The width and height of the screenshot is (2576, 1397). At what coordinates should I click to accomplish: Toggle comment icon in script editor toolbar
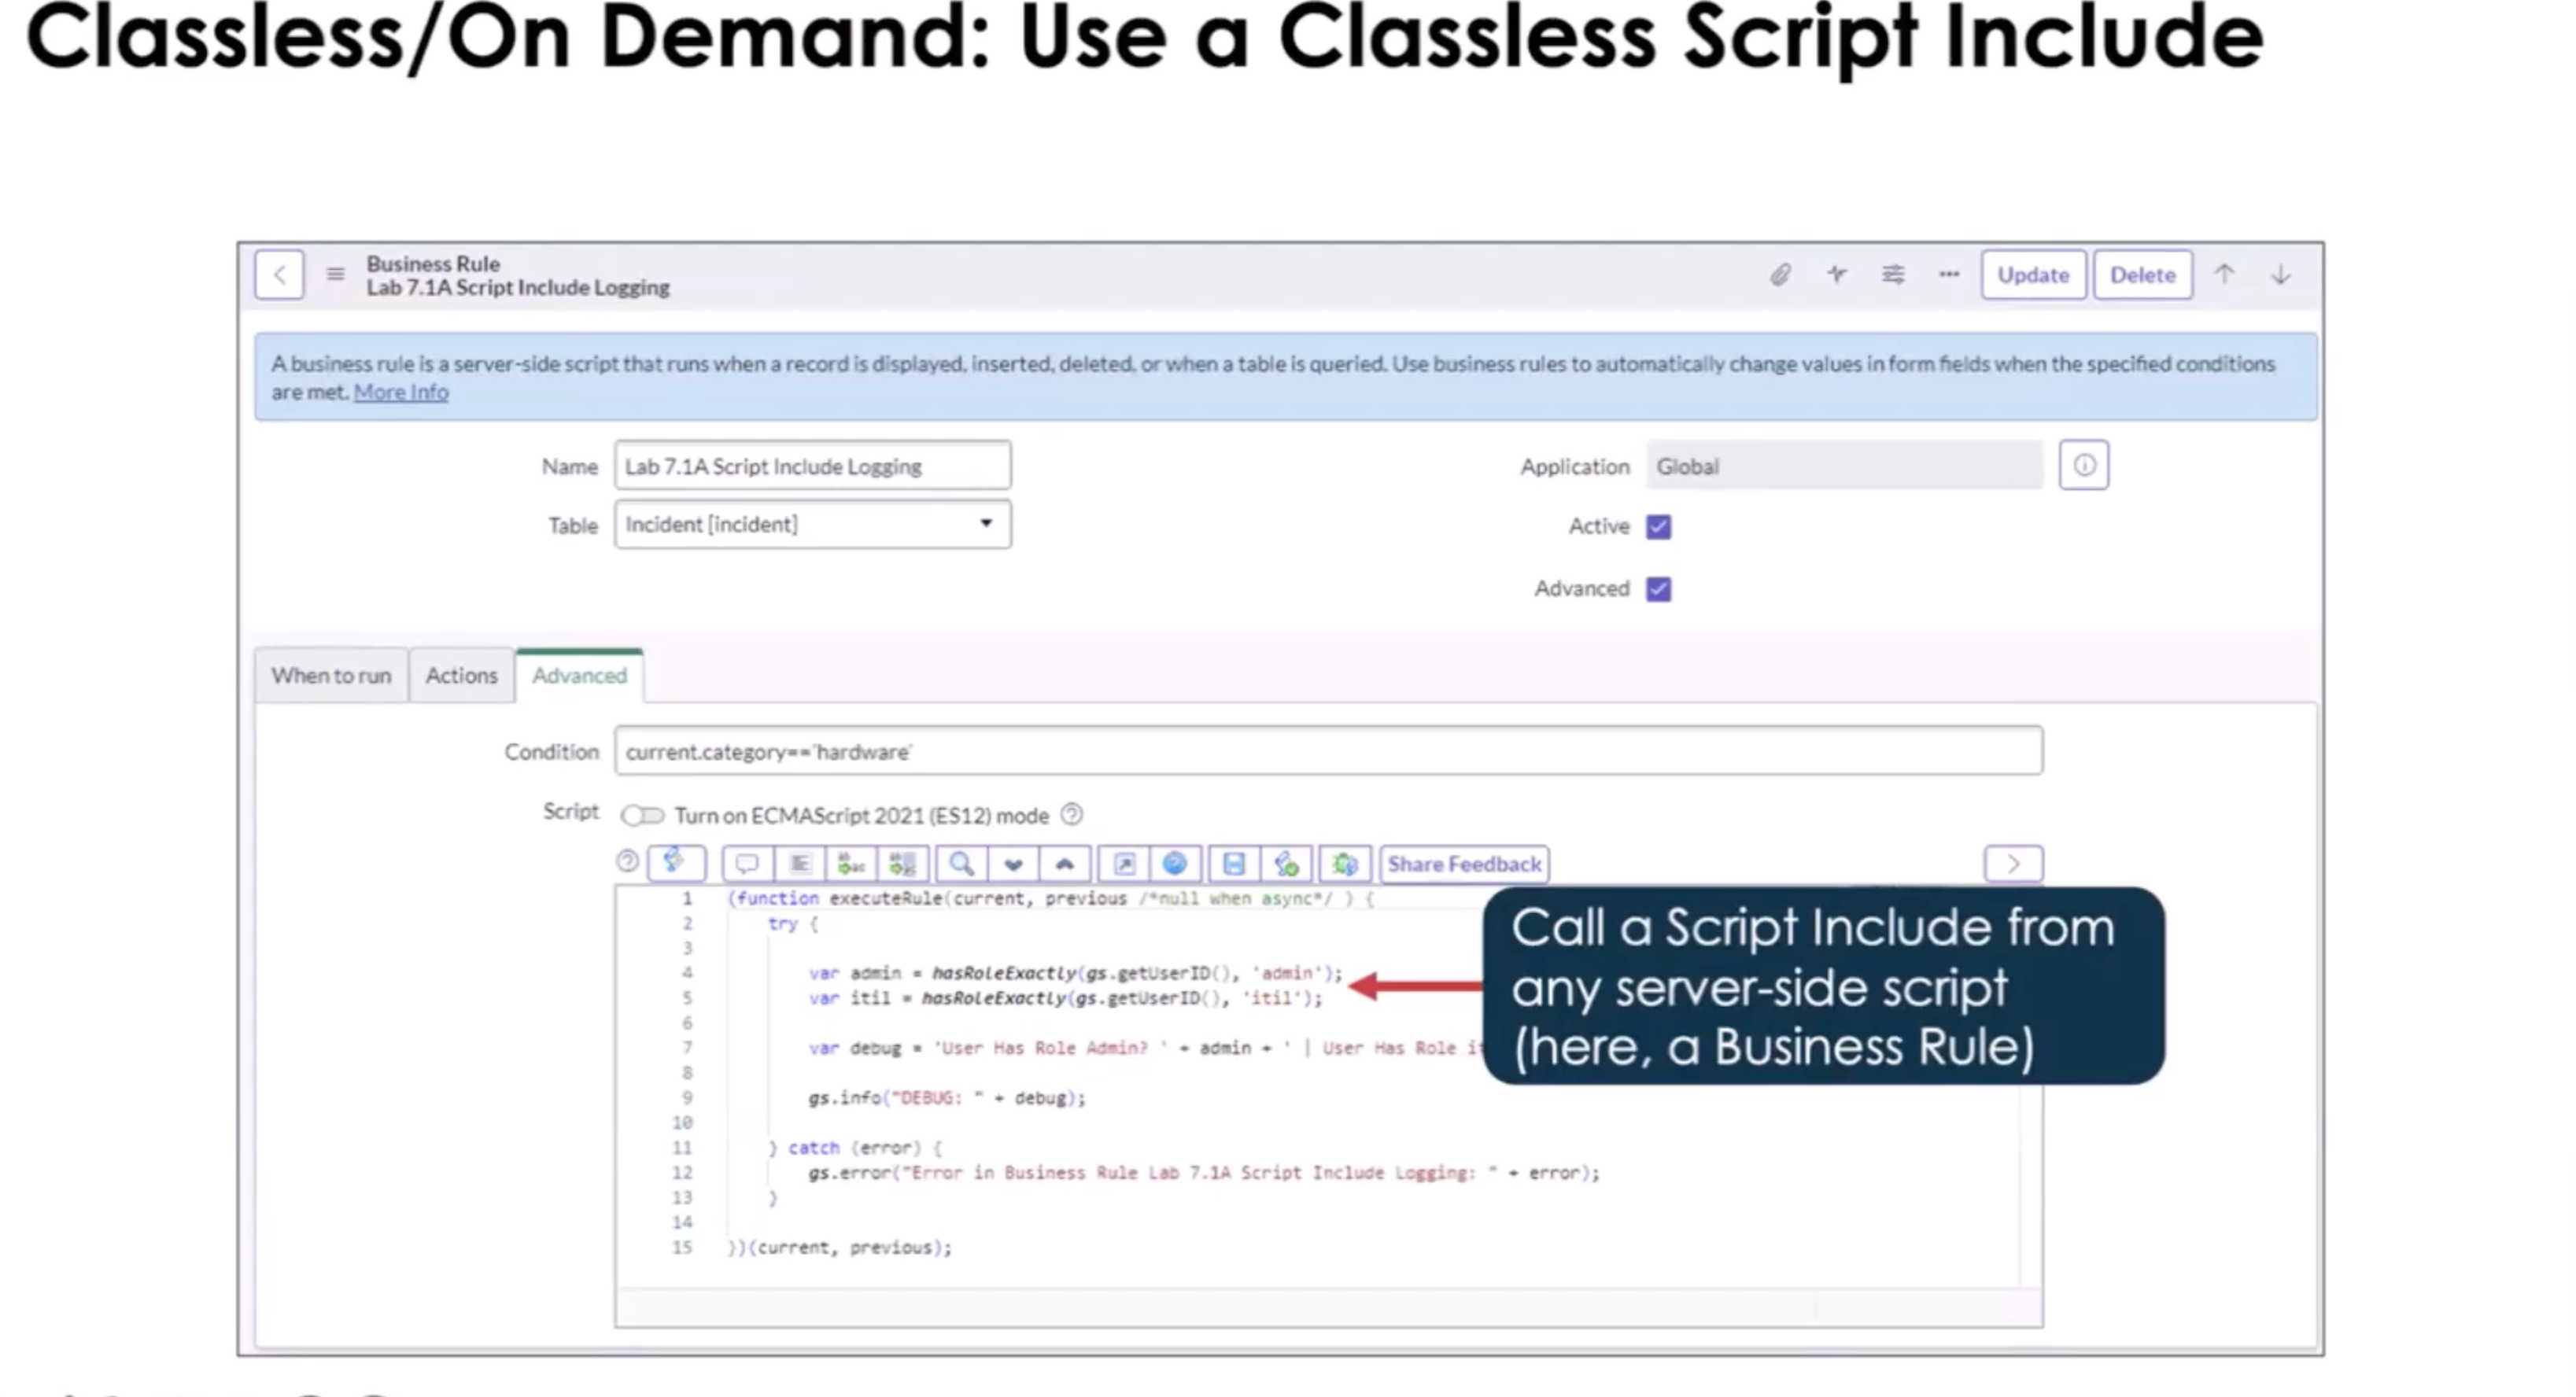[746, 864]
